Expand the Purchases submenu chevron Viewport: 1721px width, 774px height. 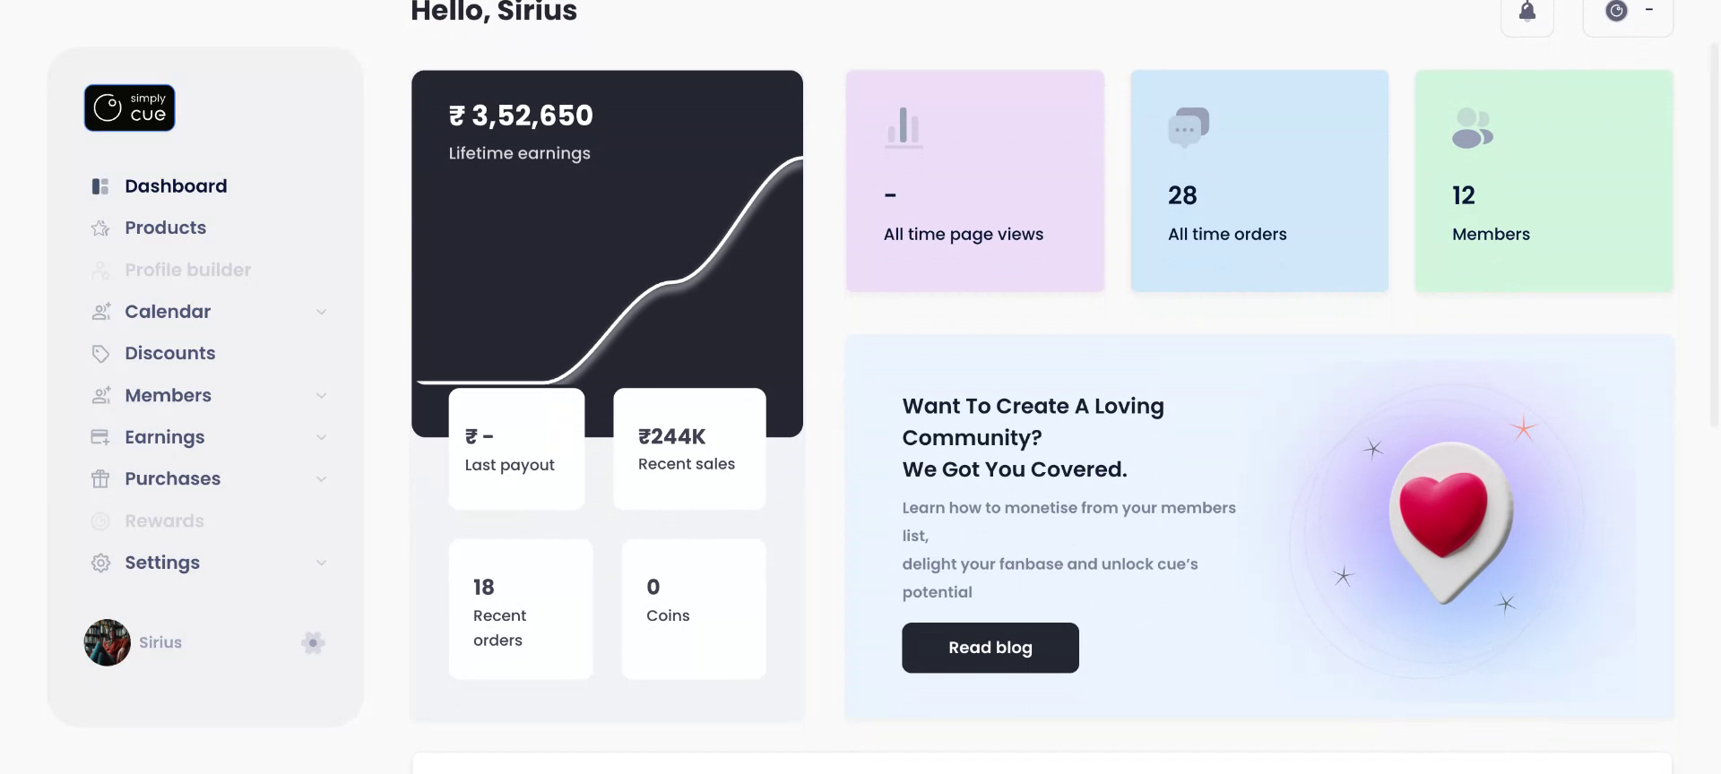tap(321, 479)
